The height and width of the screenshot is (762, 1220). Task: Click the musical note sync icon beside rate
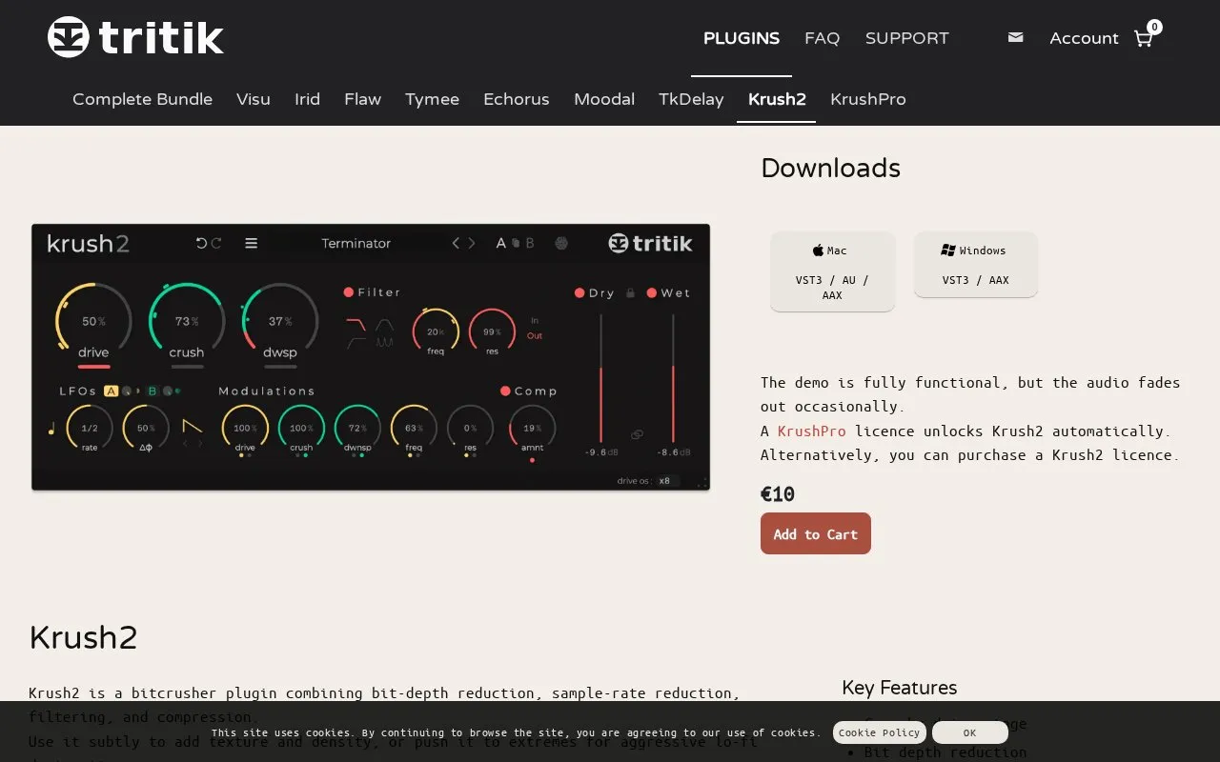51,428
